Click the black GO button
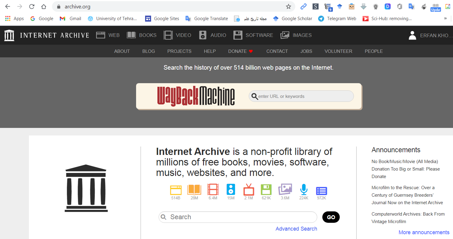453x239 pixels. (x=331, y=217)
